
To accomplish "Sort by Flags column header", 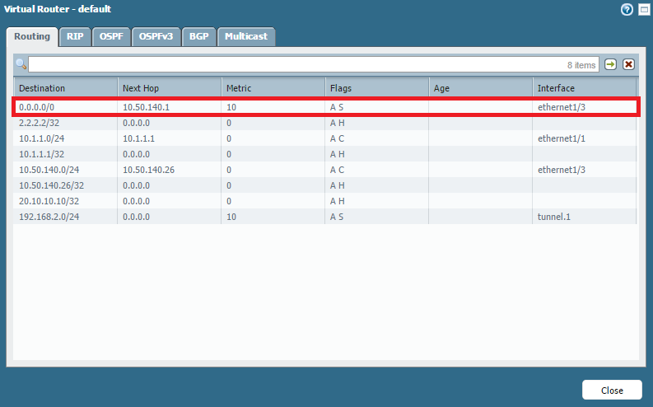I will coord(377,88).
